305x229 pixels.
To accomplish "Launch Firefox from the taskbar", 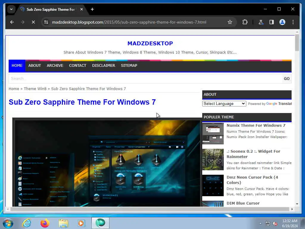I will (x=45, y=223).
